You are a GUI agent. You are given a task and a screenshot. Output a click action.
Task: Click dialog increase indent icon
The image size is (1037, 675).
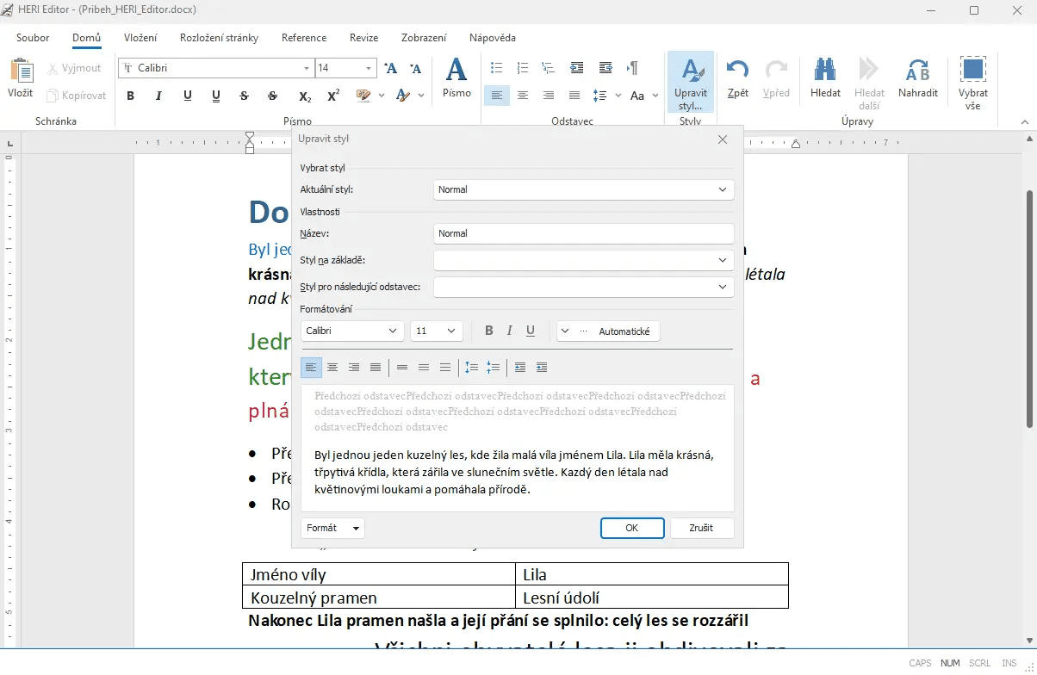click(x=542, y=368)
